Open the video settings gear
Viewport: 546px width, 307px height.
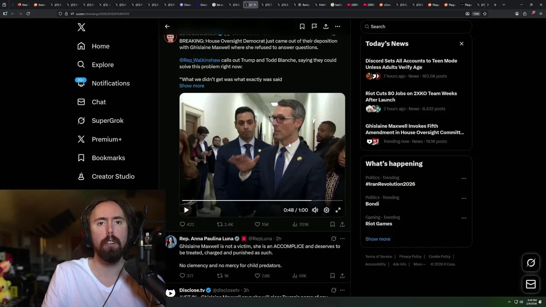[326, 210]
